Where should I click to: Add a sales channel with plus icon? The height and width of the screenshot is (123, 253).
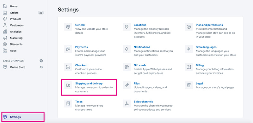[41, 61]
